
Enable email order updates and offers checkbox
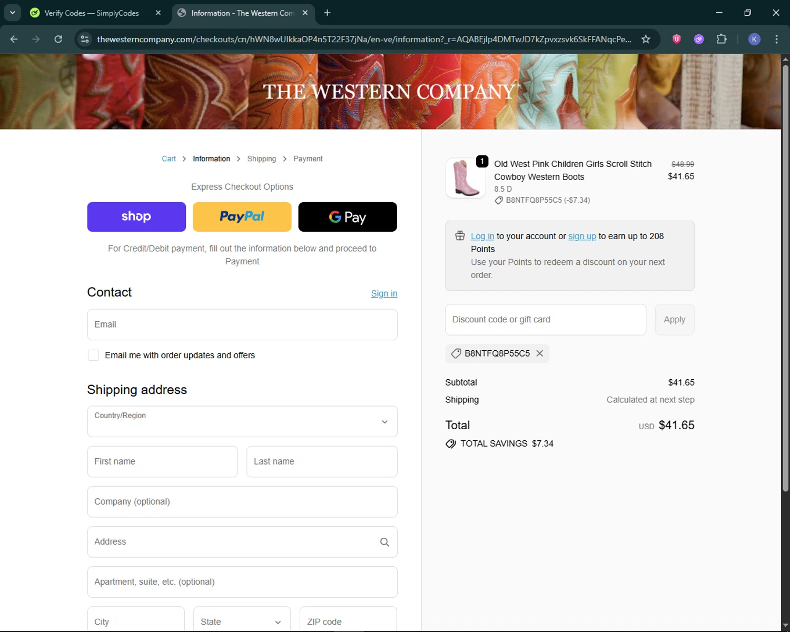point(93,355)
